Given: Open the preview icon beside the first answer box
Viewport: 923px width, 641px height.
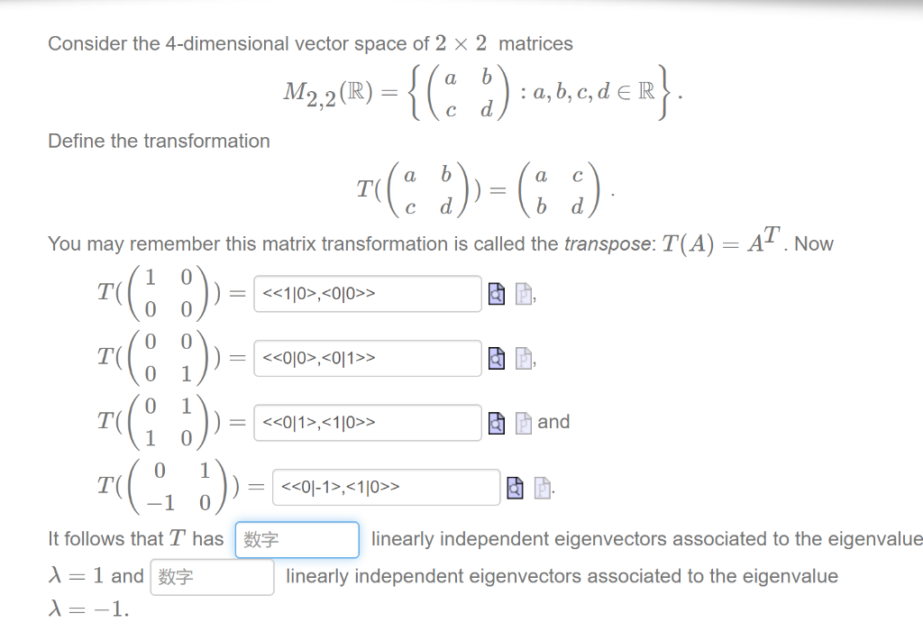Looking at the screenshot, I should (497, 293).
